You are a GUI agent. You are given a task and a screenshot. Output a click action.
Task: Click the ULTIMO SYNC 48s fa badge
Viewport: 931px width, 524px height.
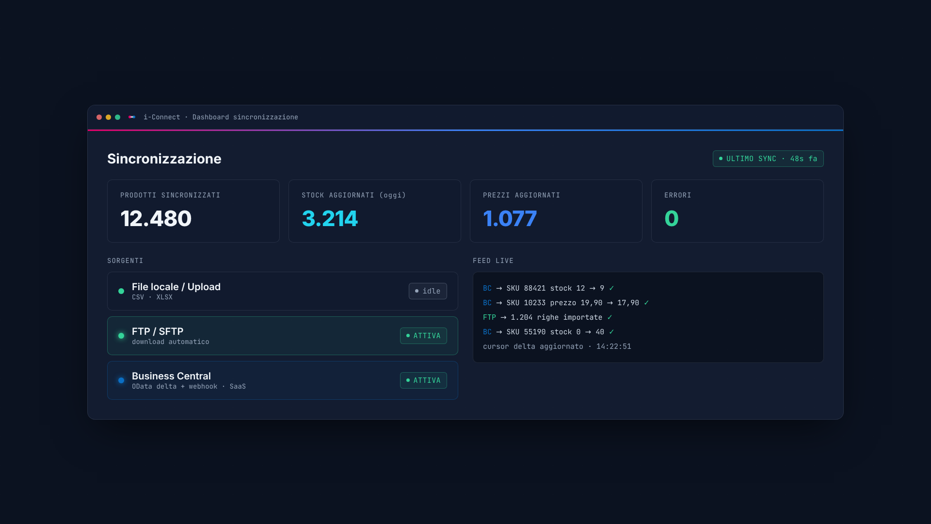pos(768,159)
